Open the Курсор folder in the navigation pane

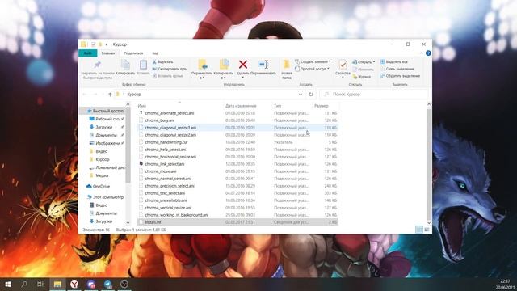pos(99,160)
